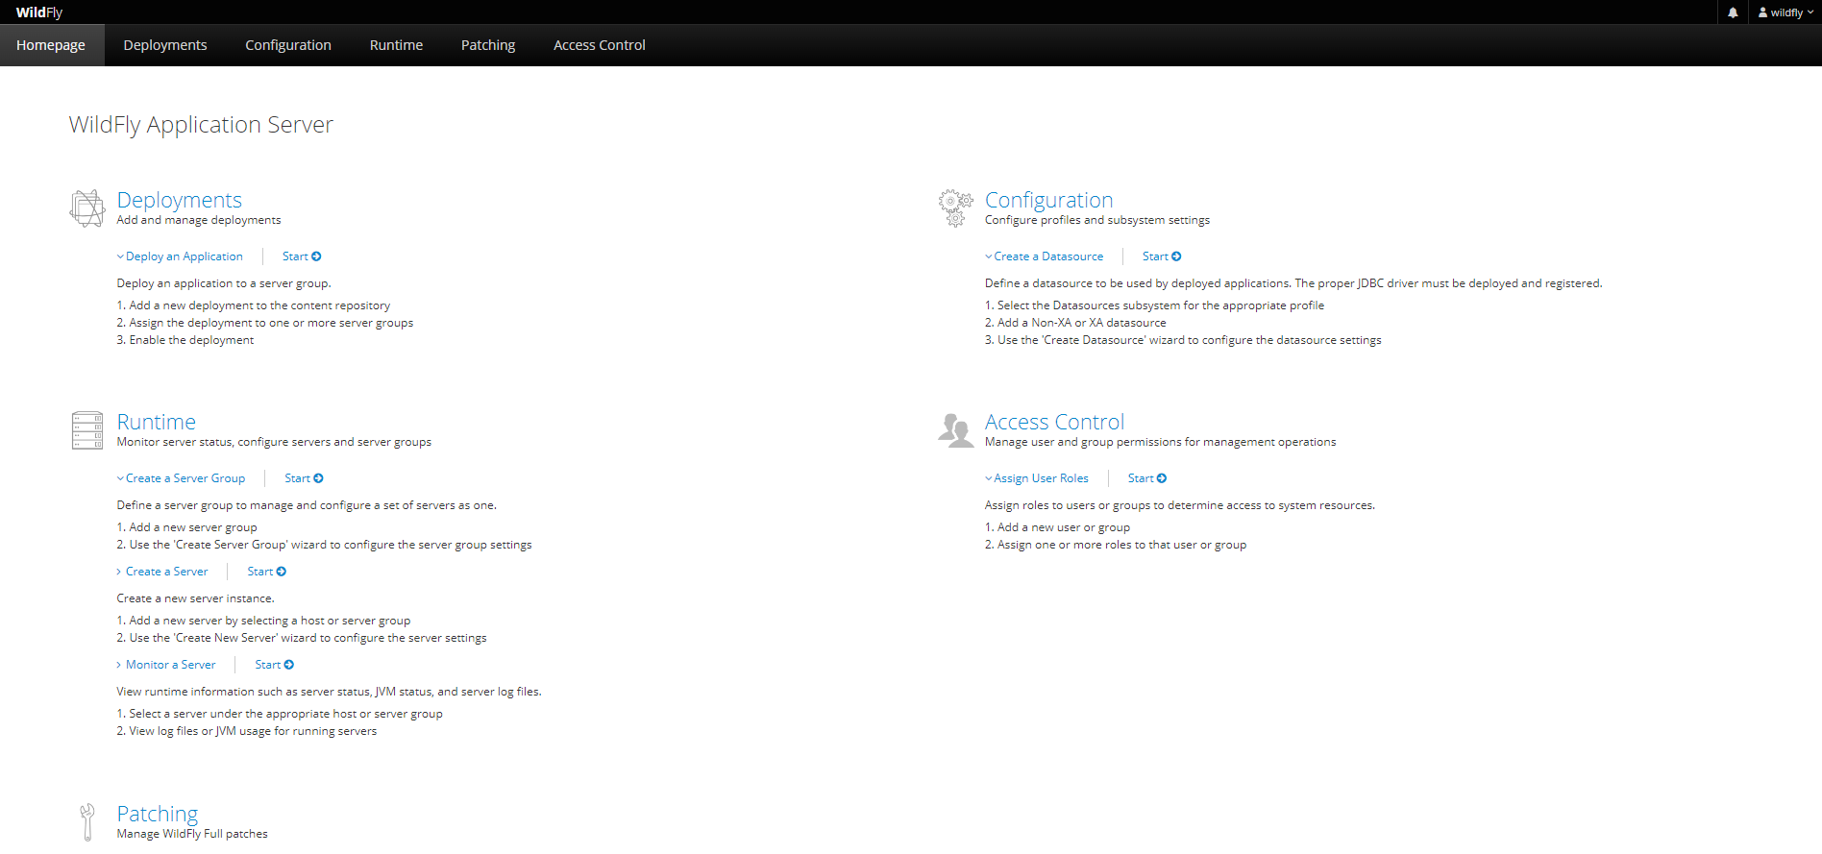
Task: Click the WildFly logo
Action: pyautogui.click(x=39, y=12)
